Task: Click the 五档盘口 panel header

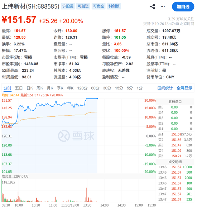Action: point(175,102)
